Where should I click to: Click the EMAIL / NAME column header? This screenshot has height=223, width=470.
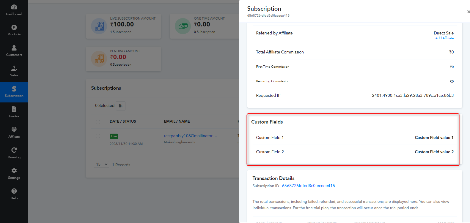[x=177, y=121]
